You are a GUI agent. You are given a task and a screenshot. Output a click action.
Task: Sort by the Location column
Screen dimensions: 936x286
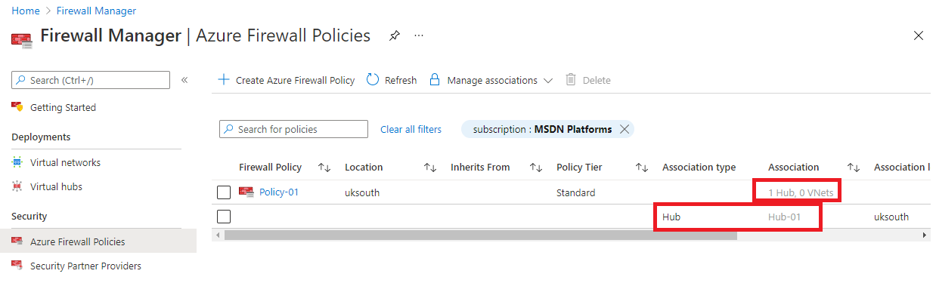click(430, 168)
